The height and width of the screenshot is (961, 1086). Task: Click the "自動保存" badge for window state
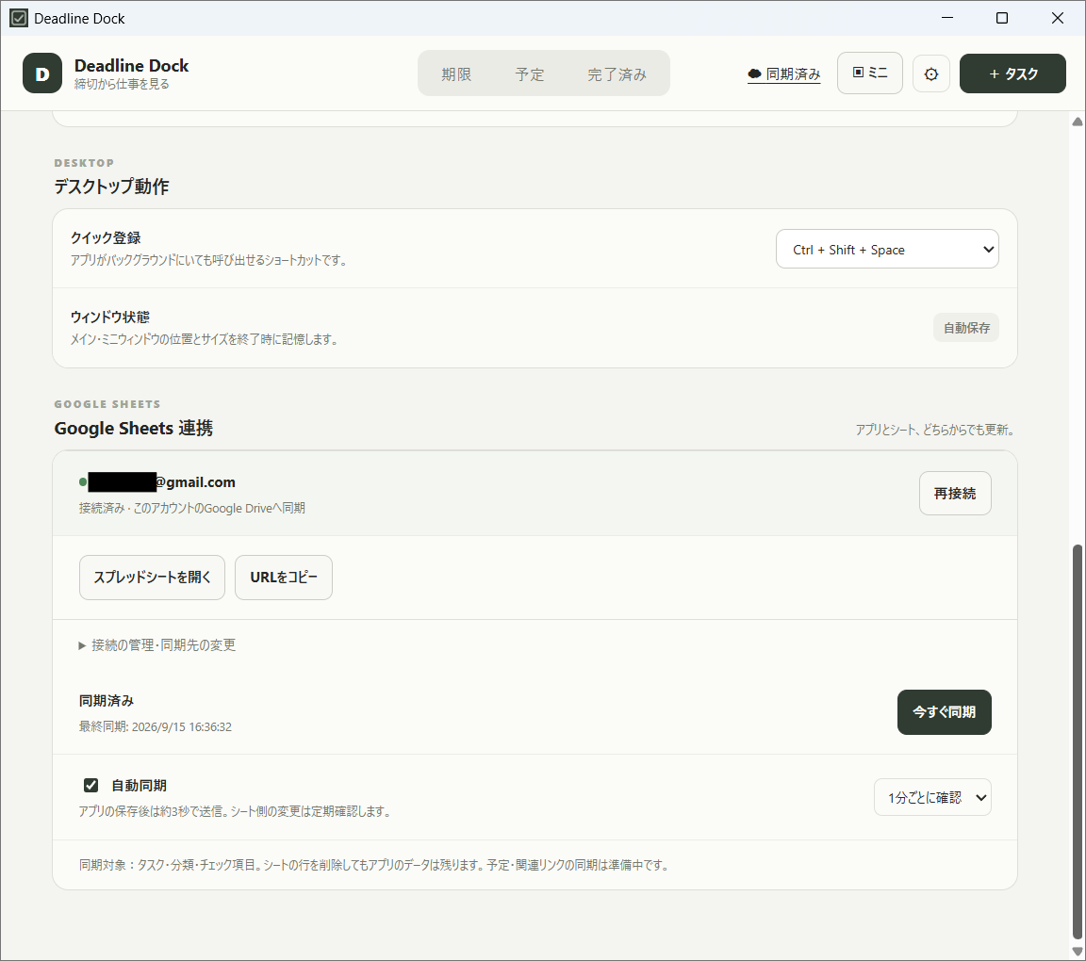[966, 328]
